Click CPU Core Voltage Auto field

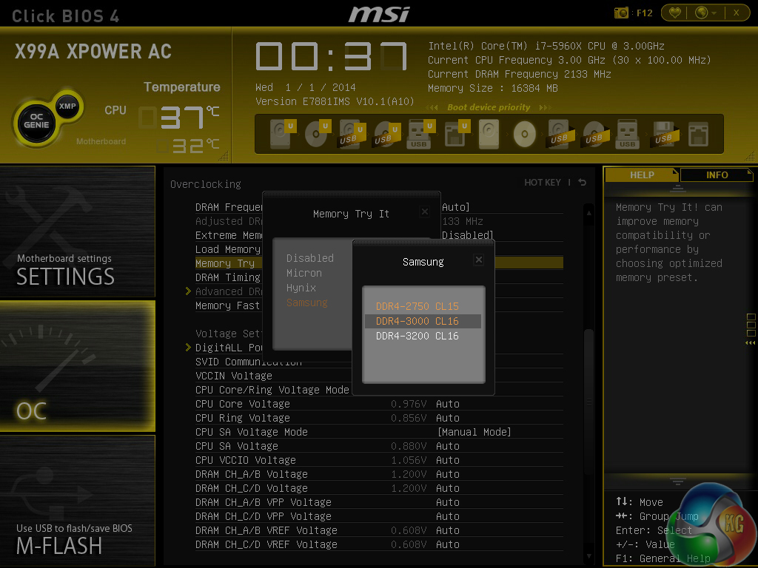pos(448,404)
